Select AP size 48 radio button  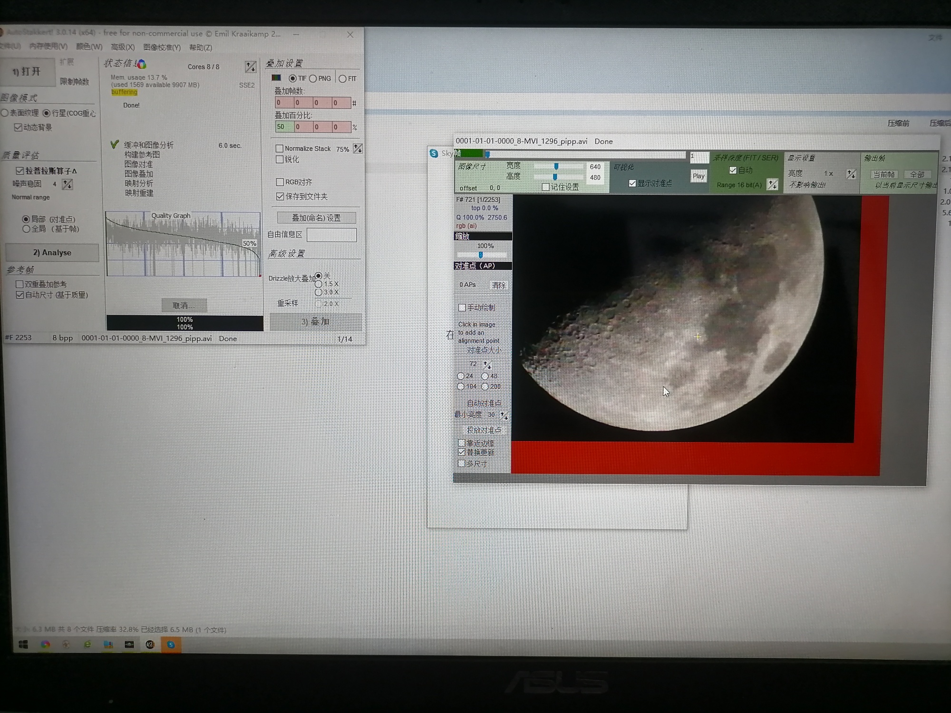tap(485, 376)
